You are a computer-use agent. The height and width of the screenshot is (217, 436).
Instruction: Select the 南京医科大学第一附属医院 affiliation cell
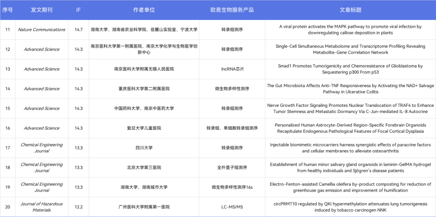[x=144, y=50]
